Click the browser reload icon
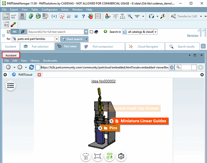 click(31, 67)
